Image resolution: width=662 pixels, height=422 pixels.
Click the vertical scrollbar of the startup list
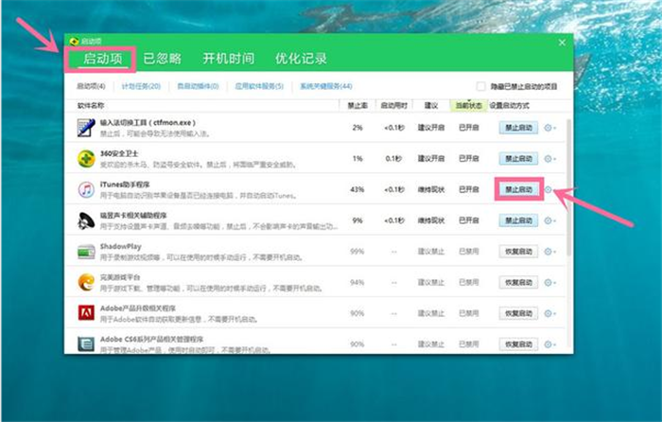(x=569, y=187)
